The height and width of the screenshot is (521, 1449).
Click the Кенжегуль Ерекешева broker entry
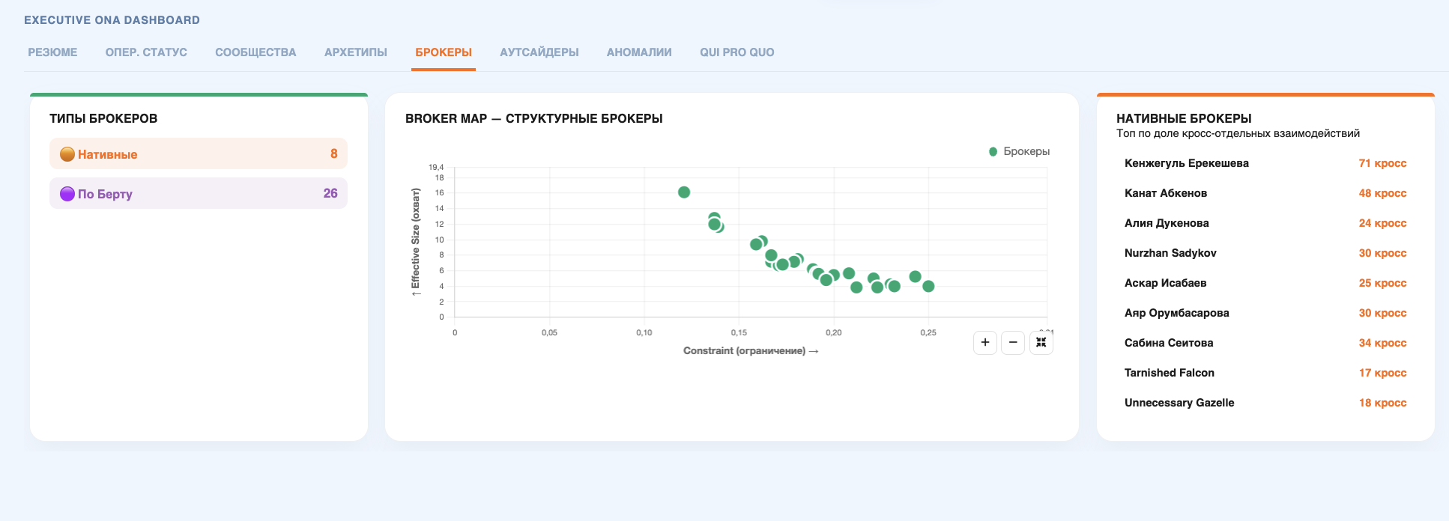[x=1265, y=163]
